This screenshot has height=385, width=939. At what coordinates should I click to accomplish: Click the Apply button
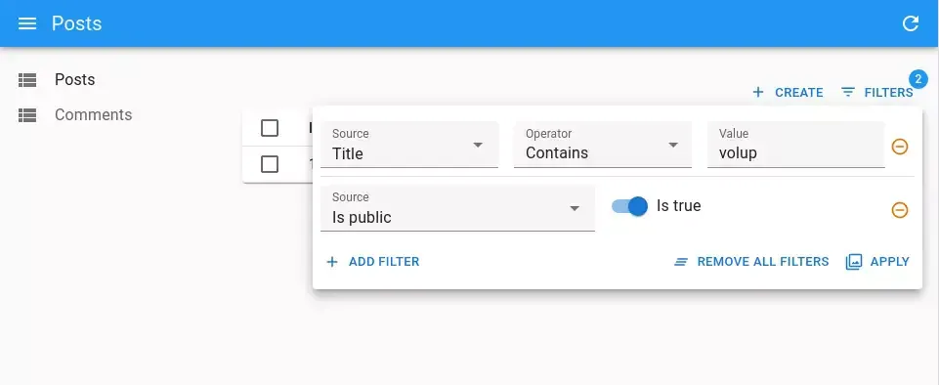877,262
